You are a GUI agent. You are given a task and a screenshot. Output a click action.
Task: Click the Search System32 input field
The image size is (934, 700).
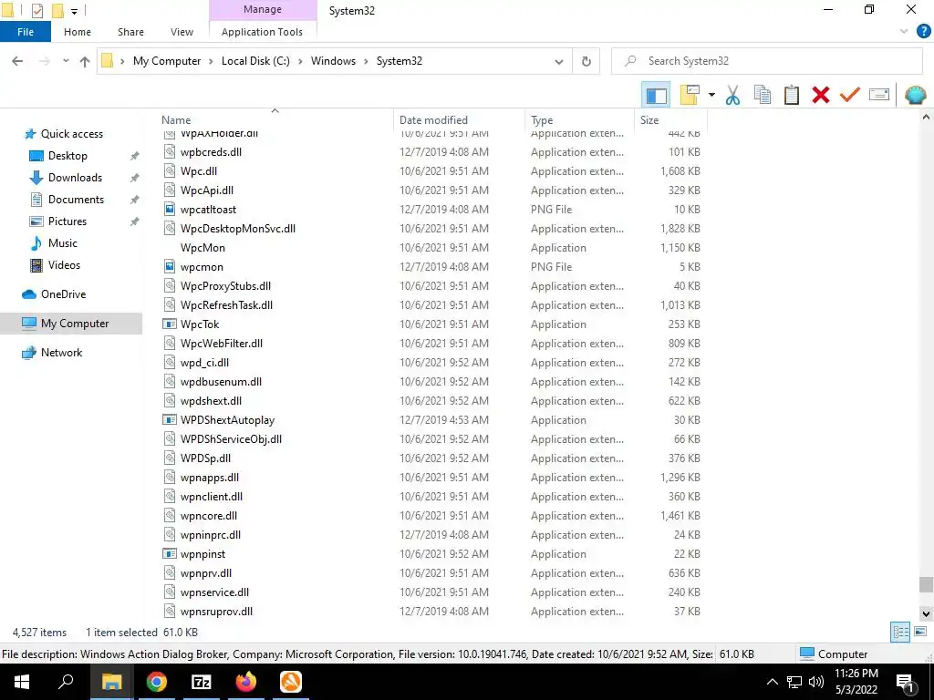[767, 61]
